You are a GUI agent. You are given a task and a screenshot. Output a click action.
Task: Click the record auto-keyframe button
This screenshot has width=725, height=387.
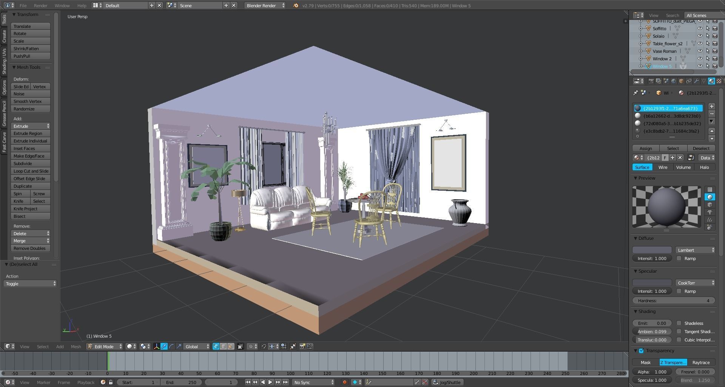pos(344,382)
